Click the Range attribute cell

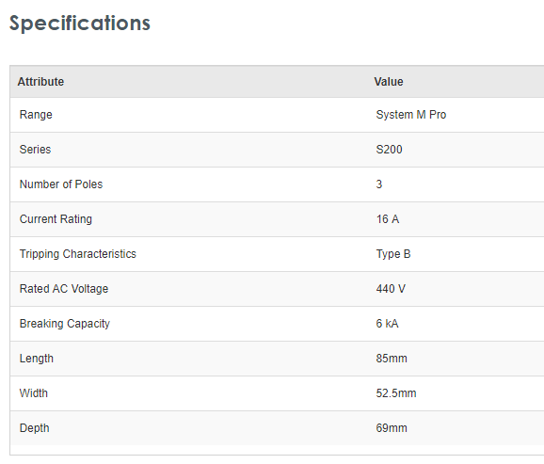pyautogui.click(x=36, y=115)
